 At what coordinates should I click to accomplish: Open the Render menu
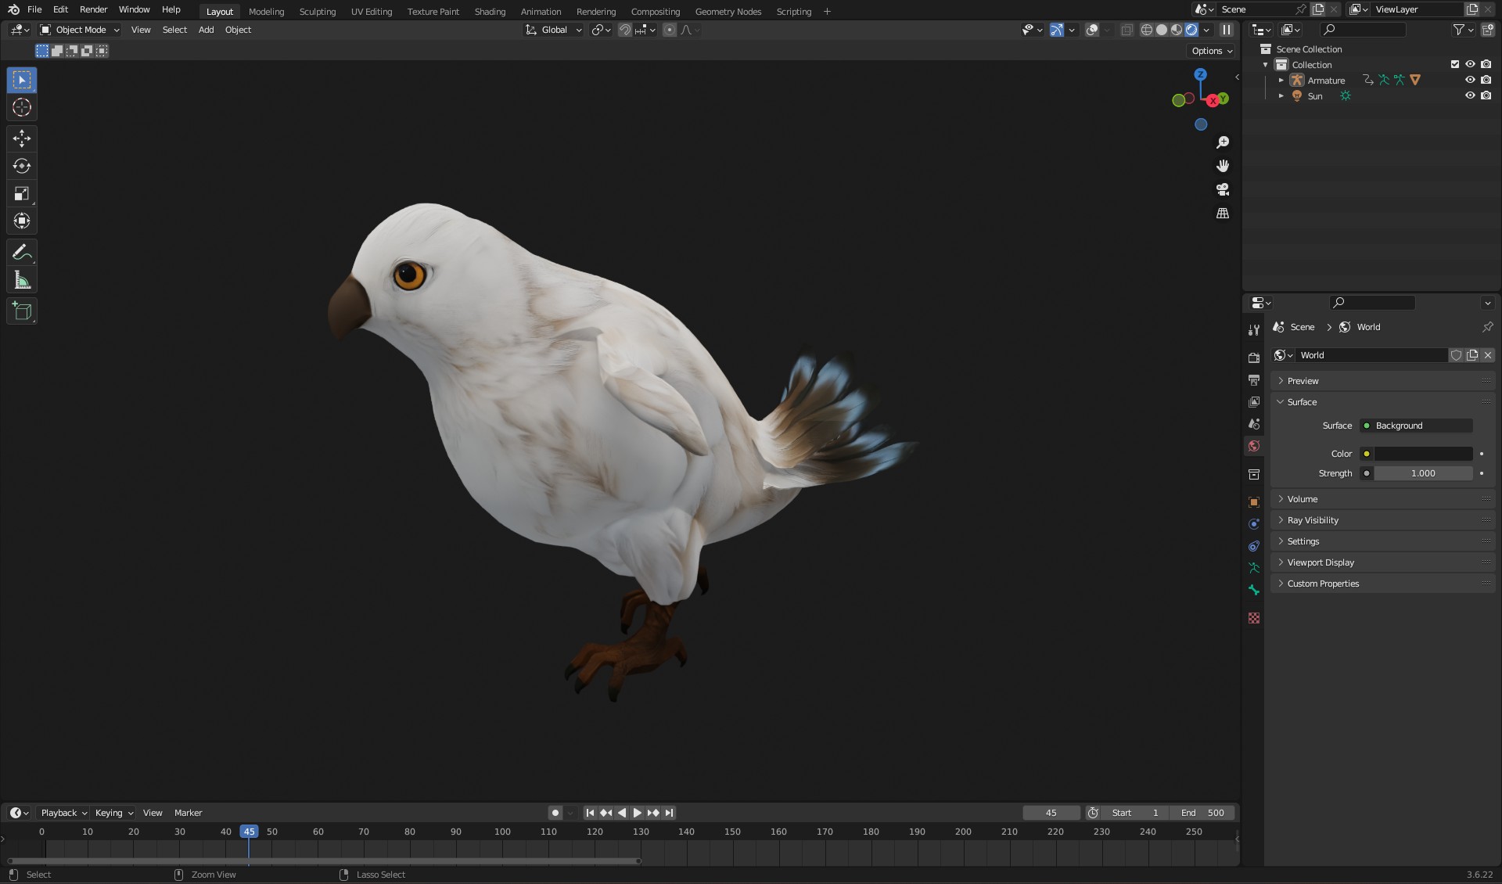[x=93, y=9]
